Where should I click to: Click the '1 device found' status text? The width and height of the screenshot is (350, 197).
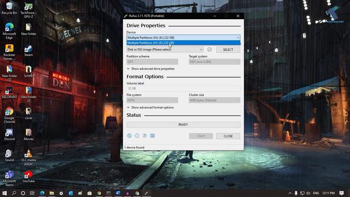tap(135, 147)
